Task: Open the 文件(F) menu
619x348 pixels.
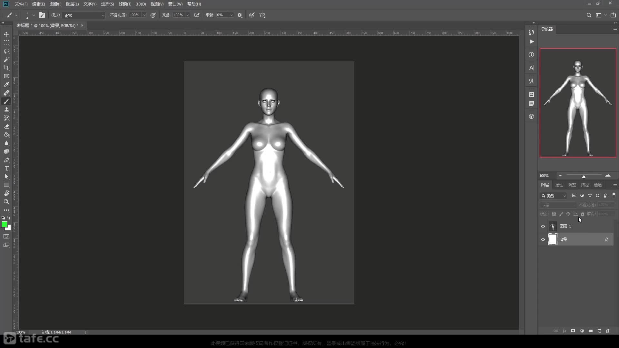Action: click(21, 4)
